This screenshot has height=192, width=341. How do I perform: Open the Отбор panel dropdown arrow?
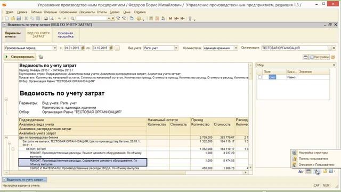click(x=334, y=65)
